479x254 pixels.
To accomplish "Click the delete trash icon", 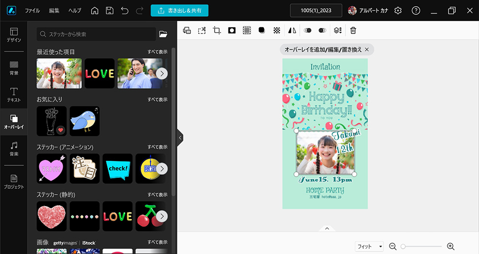I will pyautogui.click(x=353, y=30).
